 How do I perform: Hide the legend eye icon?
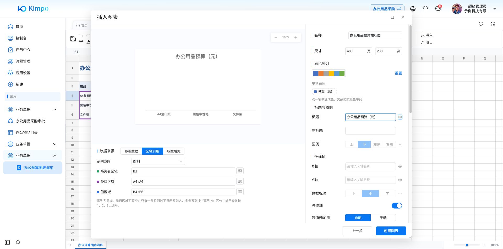[x=400, y=145]
